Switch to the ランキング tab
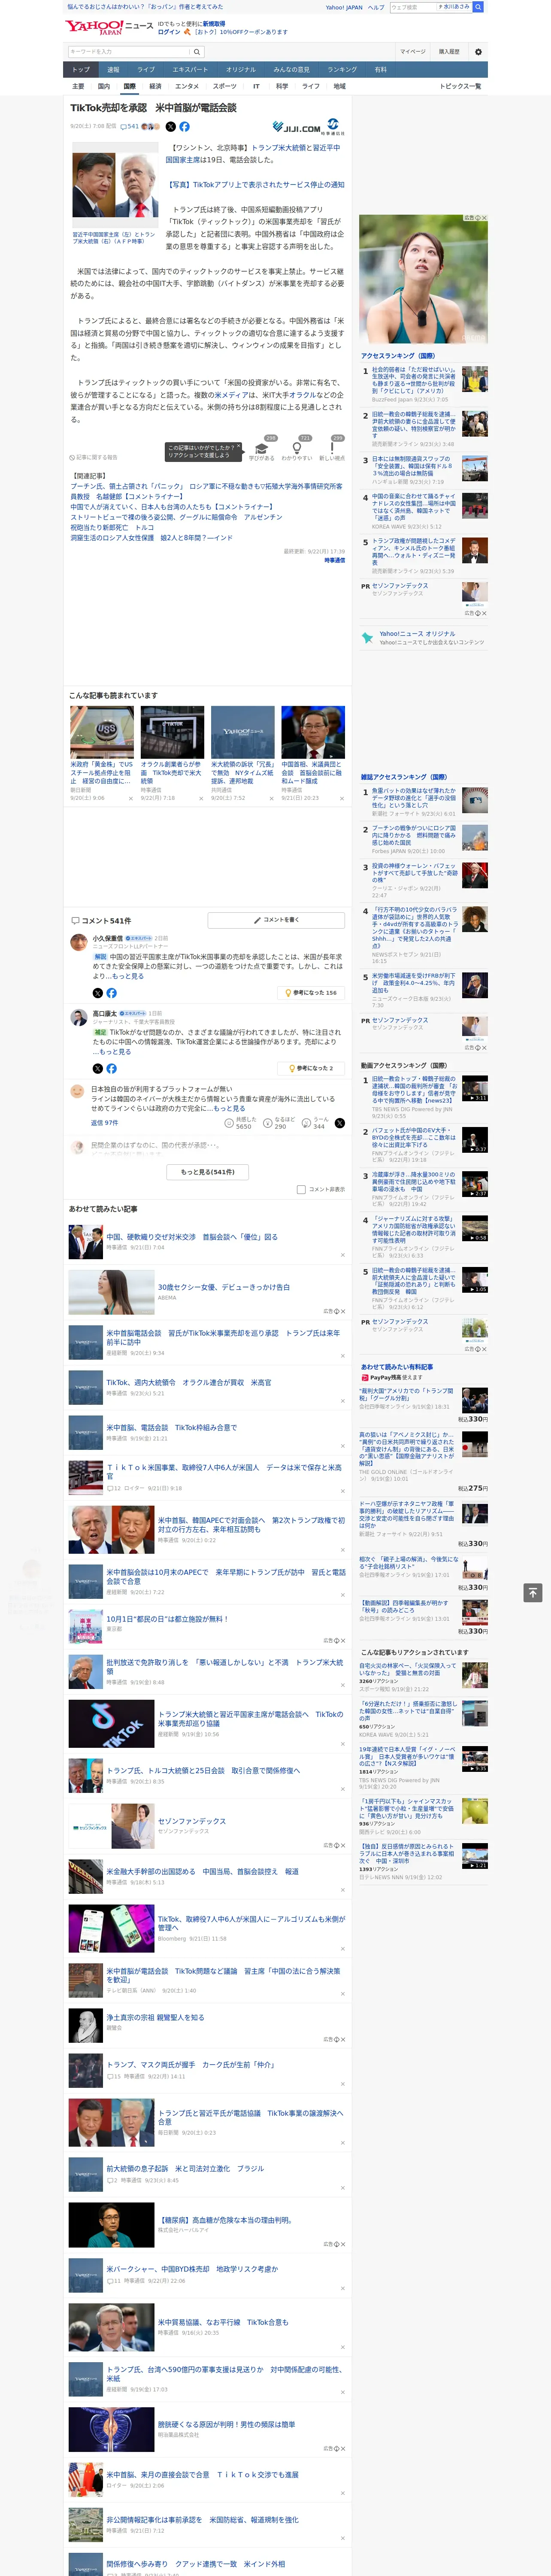551x2576 pixels. (x=342, y=70)
